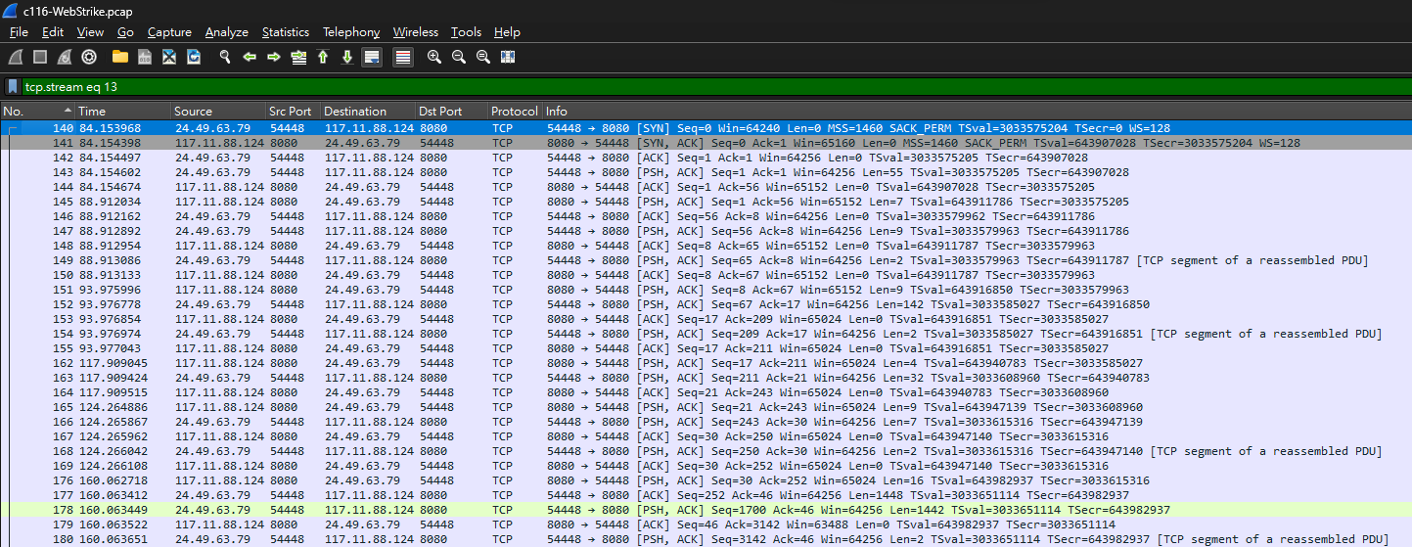Open the Wireless menu

(x=416, y=32)
